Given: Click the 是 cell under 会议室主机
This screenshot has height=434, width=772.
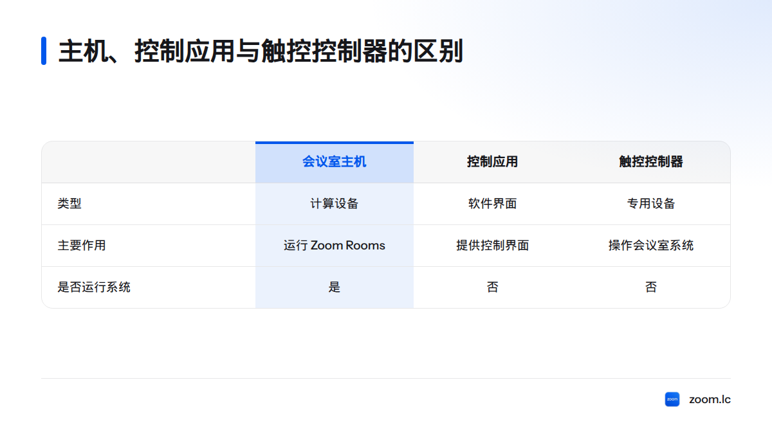Looking at the screenshot, I should (335, 287).
